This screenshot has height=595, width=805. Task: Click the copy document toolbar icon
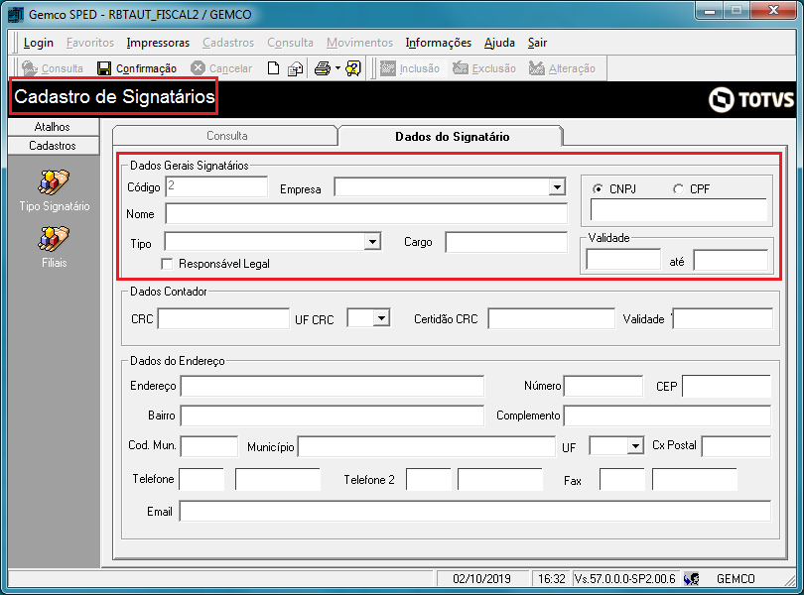(295, 68)
